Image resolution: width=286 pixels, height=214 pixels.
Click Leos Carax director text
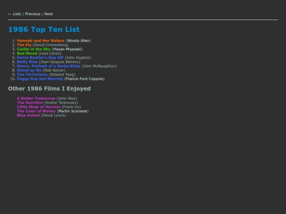[50, 53]
